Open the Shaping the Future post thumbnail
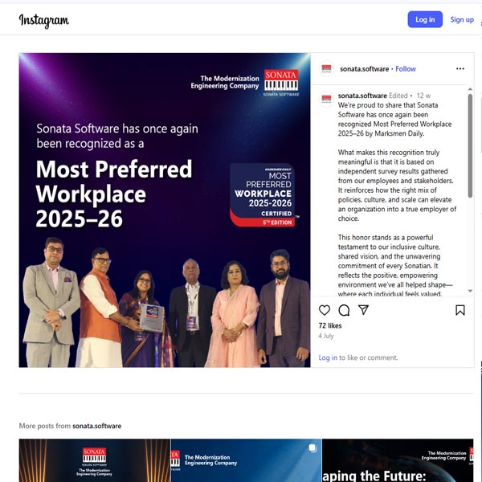The width and height of the screenshot is (482, 482). [398, 460]
